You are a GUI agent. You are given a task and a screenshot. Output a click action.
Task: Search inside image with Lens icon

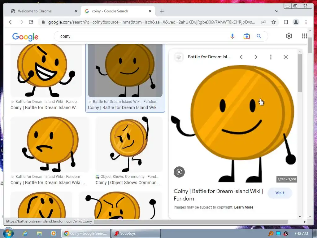[x=179, y=172]
